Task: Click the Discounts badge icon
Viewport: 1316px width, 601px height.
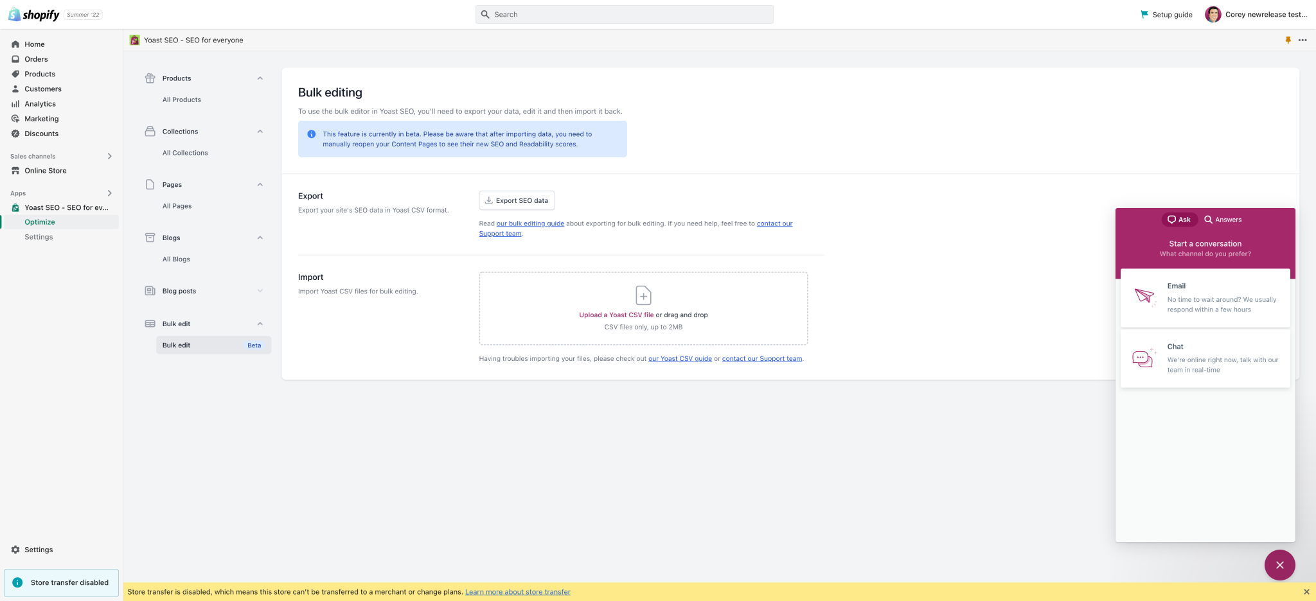Action: [x=15, y=134]
